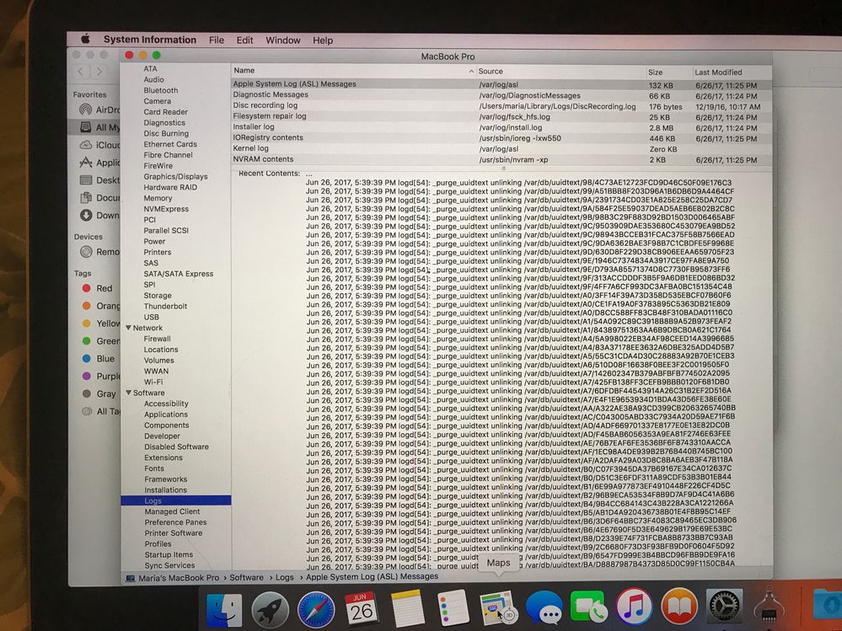Select Installer log row

pyautogui.click(x=501, y=127)
